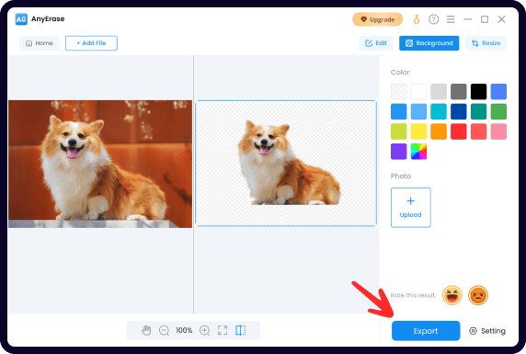Click the Upgrade button
The height and width of the screenshot is (354, 526).
pos(377,19)
